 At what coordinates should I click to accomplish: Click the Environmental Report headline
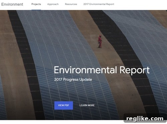(x=102, y=70)
